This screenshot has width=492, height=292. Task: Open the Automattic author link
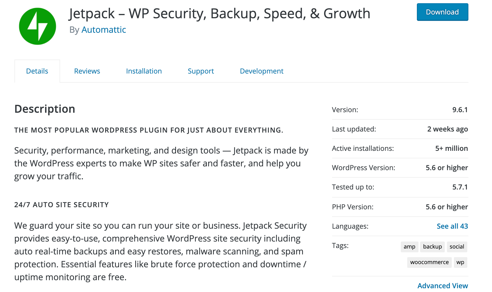104,30
